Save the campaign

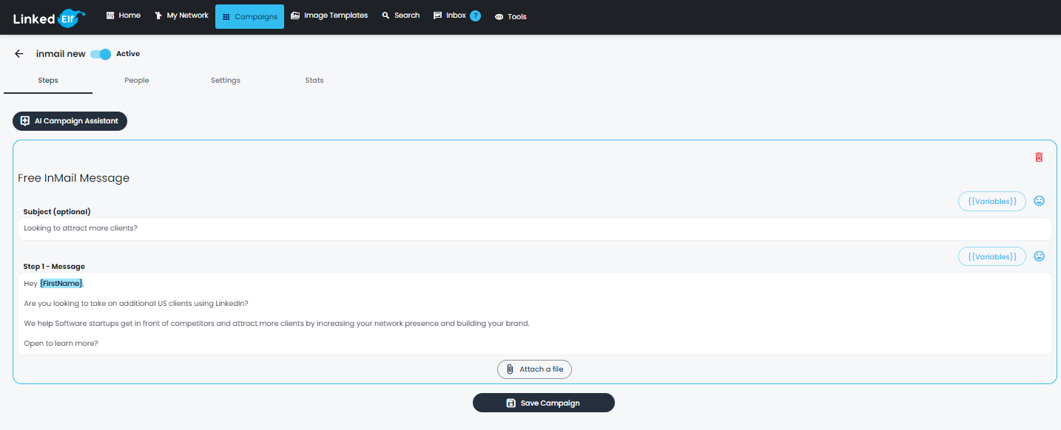coord(544,403)
